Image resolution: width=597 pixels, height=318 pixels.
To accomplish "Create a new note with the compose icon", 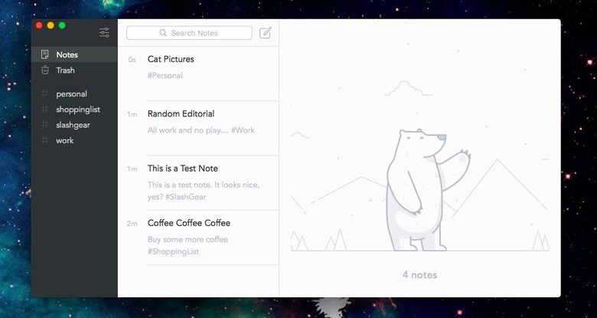I will pos(266,33).
